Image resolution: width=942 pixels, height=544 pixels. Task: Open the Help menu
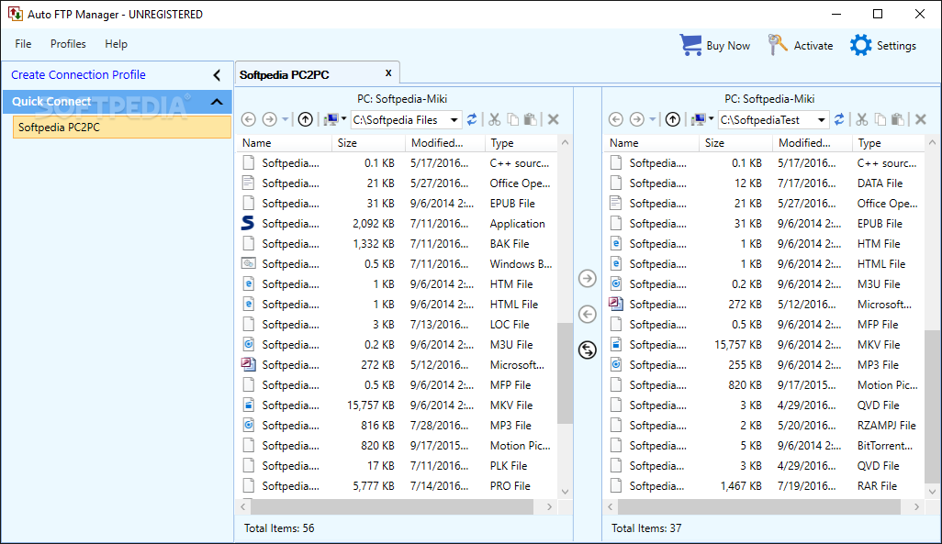[x=116, y=44]
